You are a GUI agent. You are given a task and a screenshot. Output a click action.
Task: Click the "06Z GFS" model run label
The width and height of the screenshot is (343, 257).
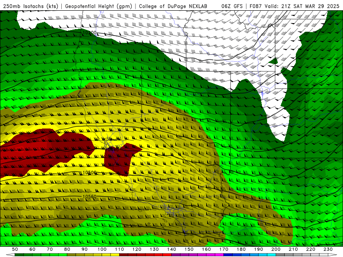(232, 6)
